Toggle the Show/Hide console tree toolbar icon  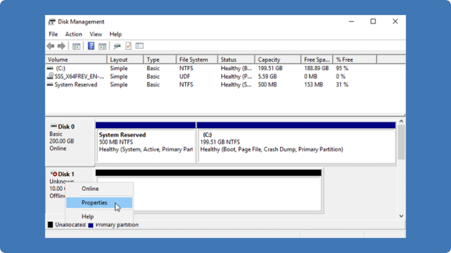pyautogui.click(x=76, y=46)
